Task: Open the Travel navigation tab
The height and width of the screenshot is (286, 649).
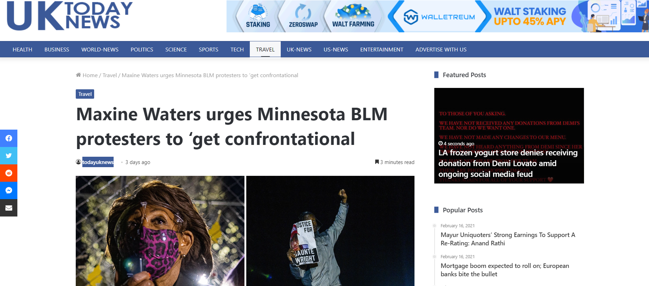Action: [x=265, y=49]
